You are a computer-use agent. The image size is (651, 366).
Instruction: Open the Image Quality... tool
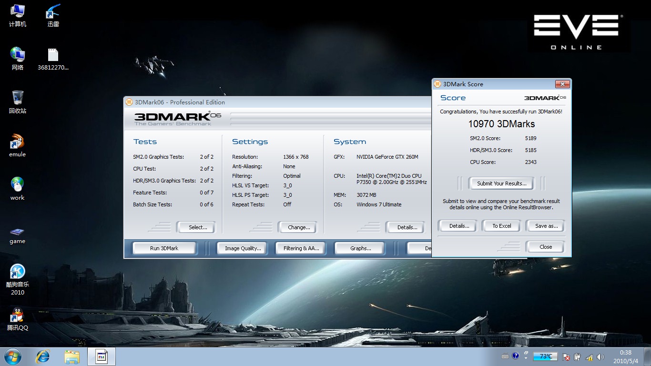pos(243,248)
